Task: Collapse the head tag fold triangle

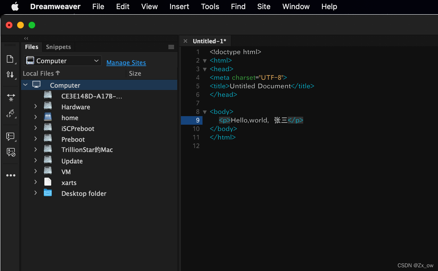Action: tap(205, 69)
